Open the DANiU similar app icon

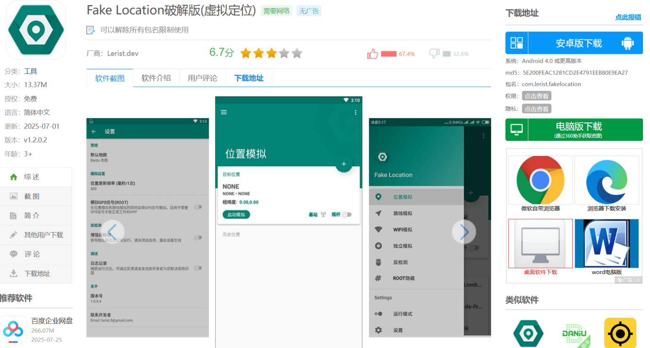pos(575,333)
